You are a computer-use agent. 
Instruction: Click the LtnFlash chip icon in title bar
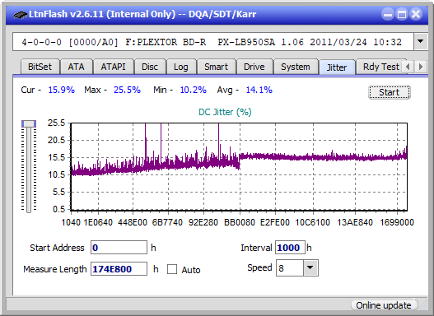point(21,14)
